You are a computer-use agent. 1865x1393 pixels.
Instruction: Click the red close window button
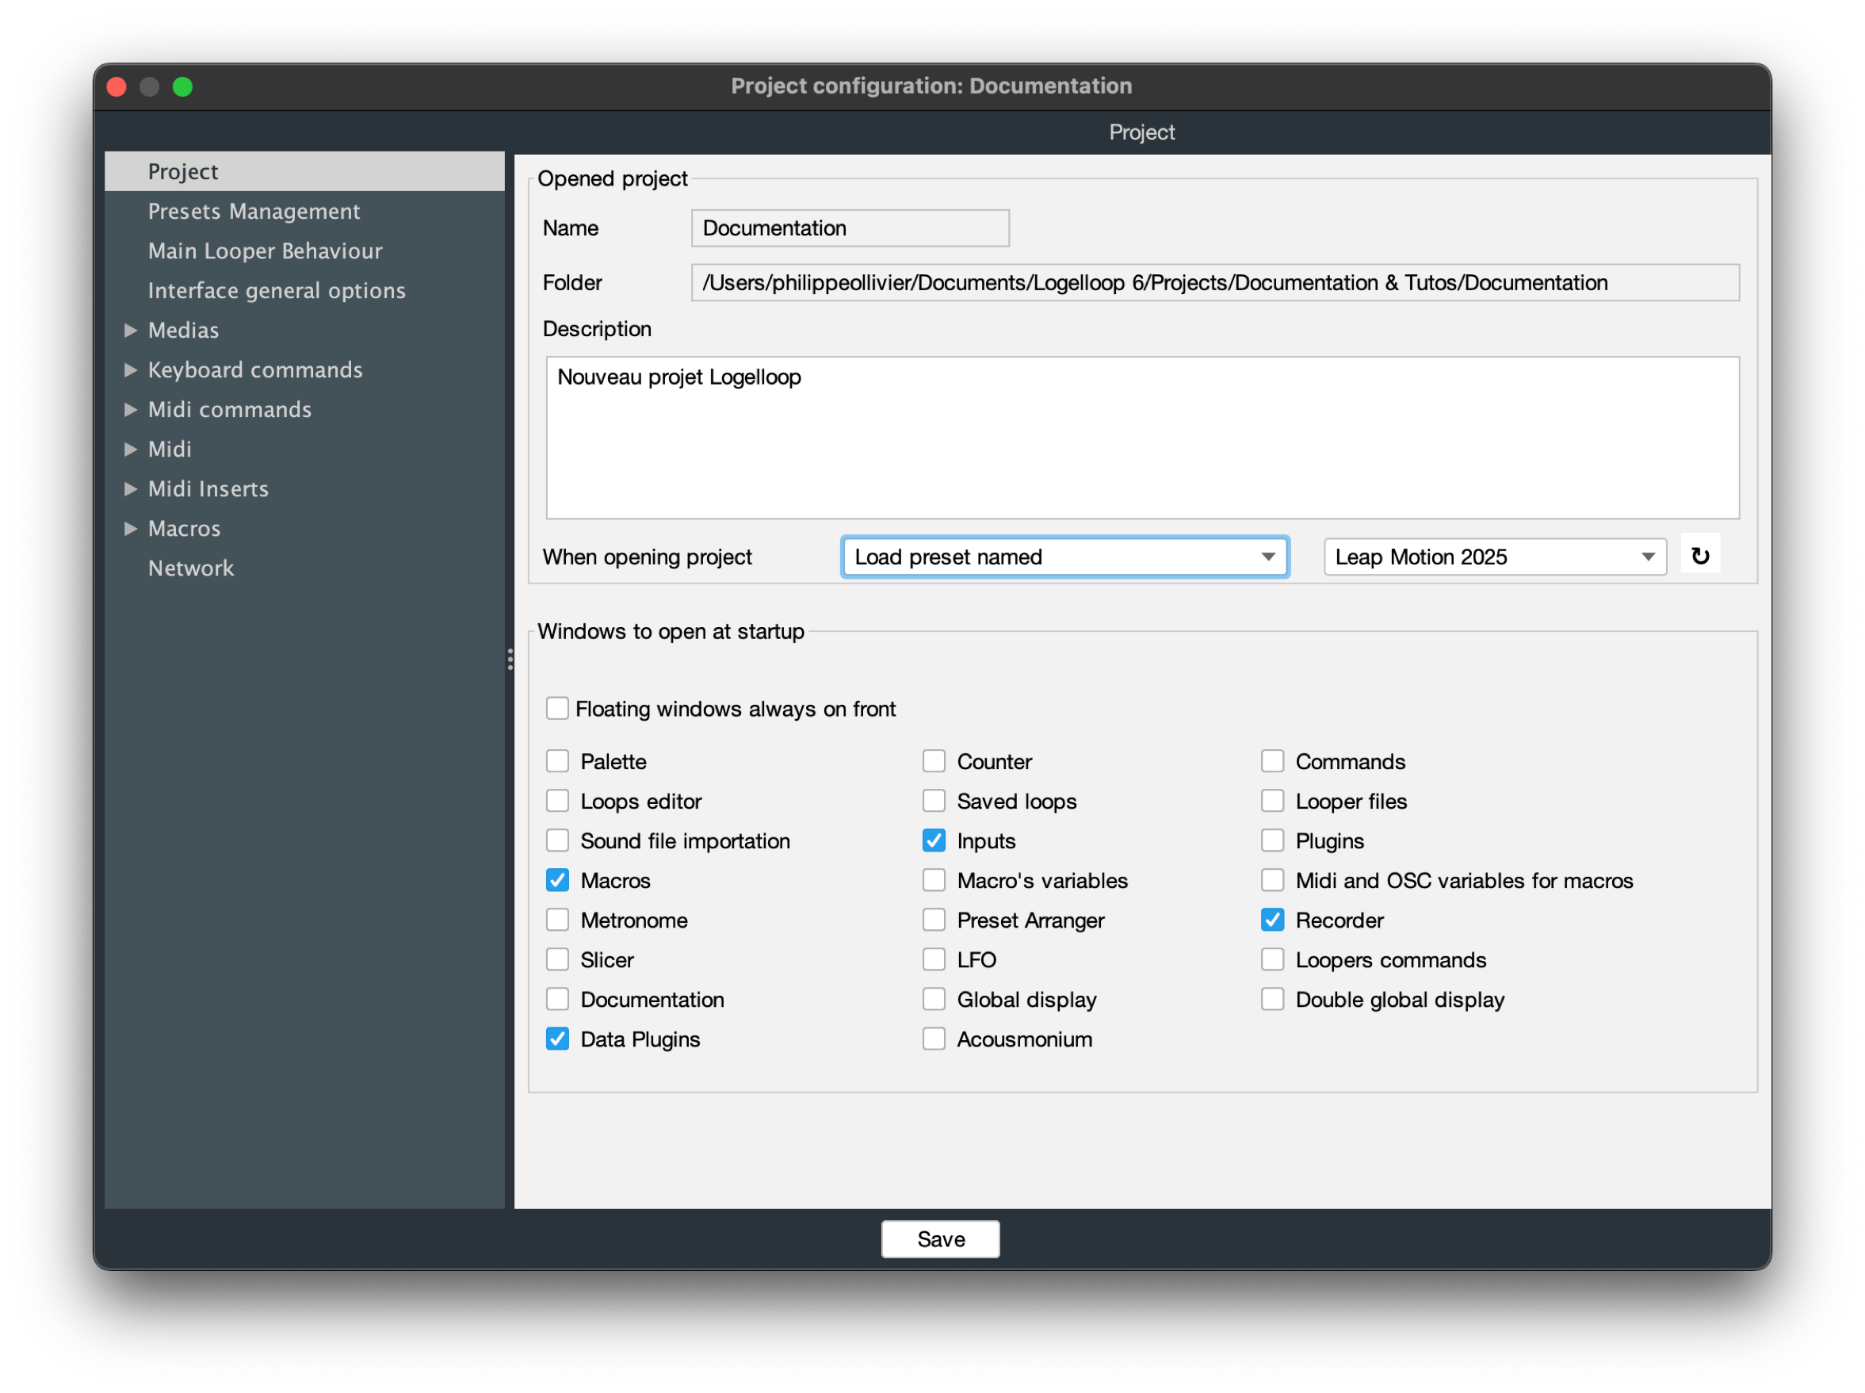[x=117, y=86]
